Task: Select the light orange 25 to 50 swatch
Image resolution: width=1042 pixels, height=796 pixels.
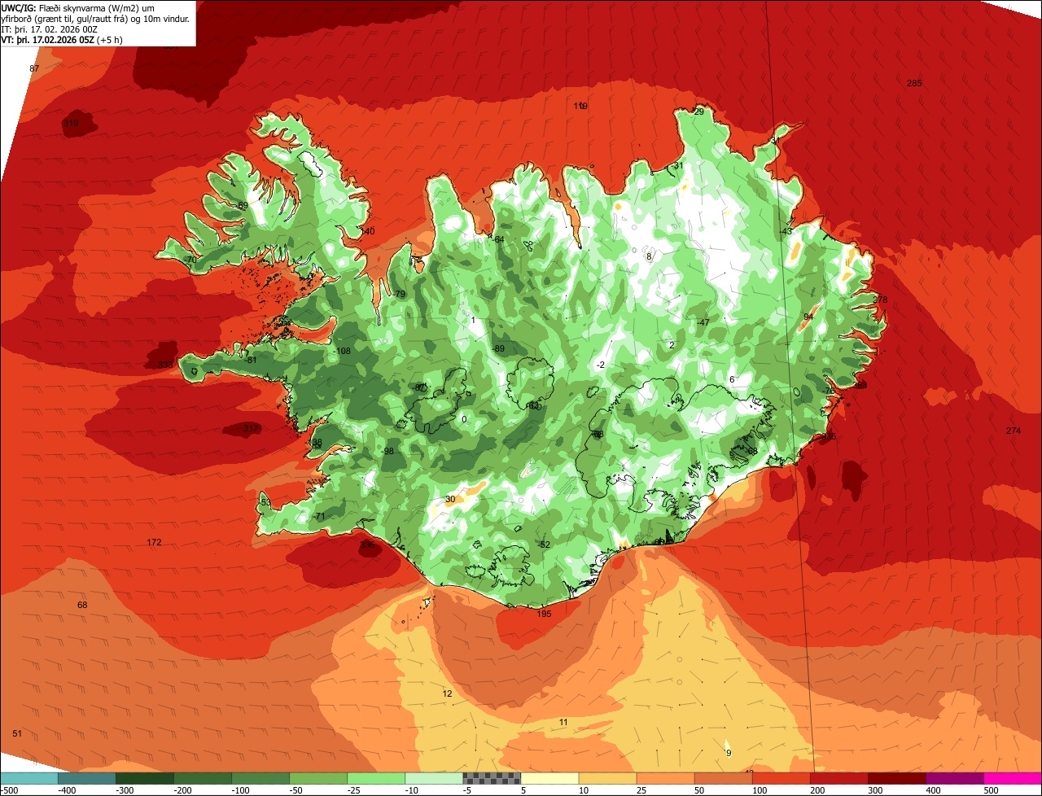Action: [664, 778]
